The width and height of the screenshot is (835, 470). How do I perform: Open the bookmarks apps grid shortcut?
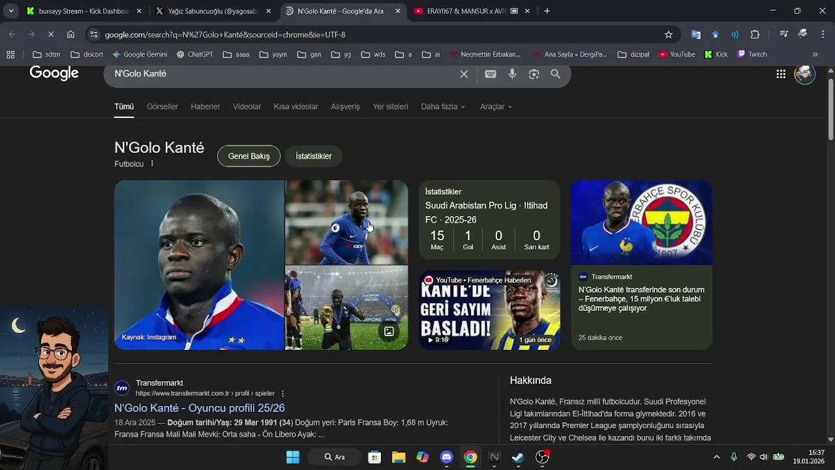(x=10, y=54)
